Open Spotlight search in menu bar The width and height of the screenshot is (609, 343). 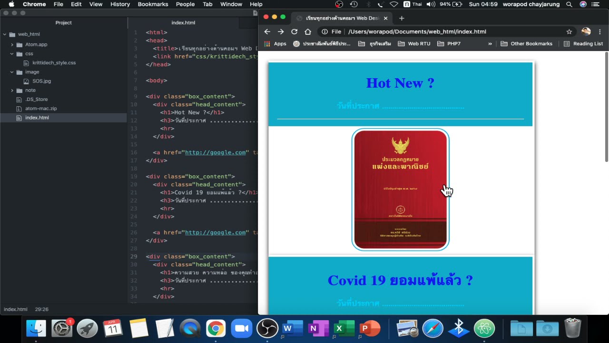click(569, 4)
